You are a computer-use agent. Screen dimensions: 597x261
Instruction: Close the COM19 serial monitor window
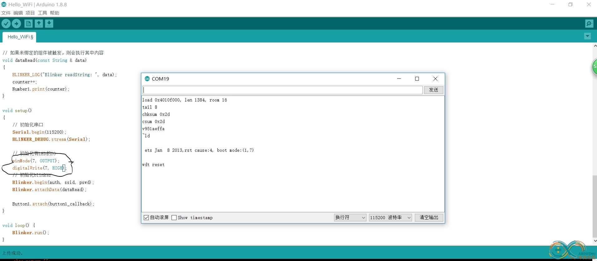[435, 79]
